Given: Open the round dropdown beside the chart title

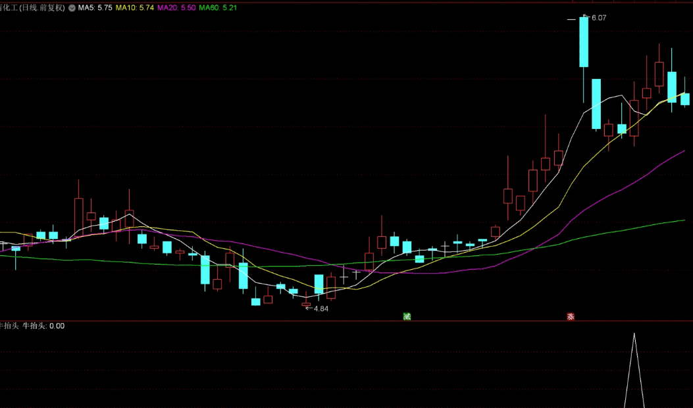Looking at the screenshot, I should (72, 8).
